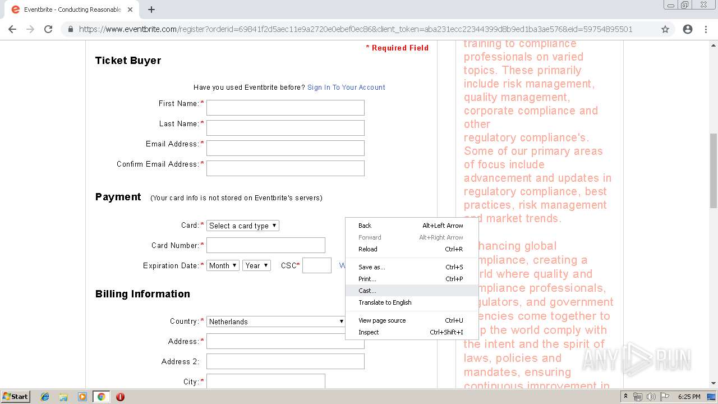
Task: Open Chrome three-dot menu
Action: point(706,29)
